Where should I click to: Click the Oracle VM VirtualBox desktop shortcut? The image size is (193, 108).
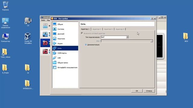(x=28, y=38)
